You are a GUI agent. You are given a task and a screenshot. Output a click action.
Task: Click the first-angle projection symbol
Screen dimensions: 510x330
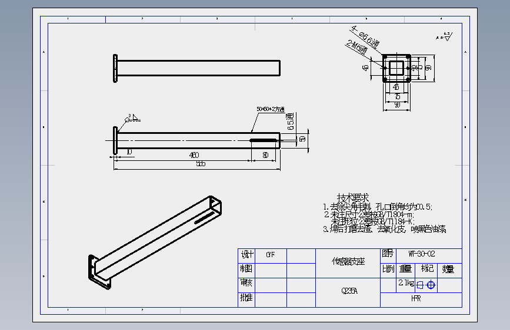click(426, 285)
